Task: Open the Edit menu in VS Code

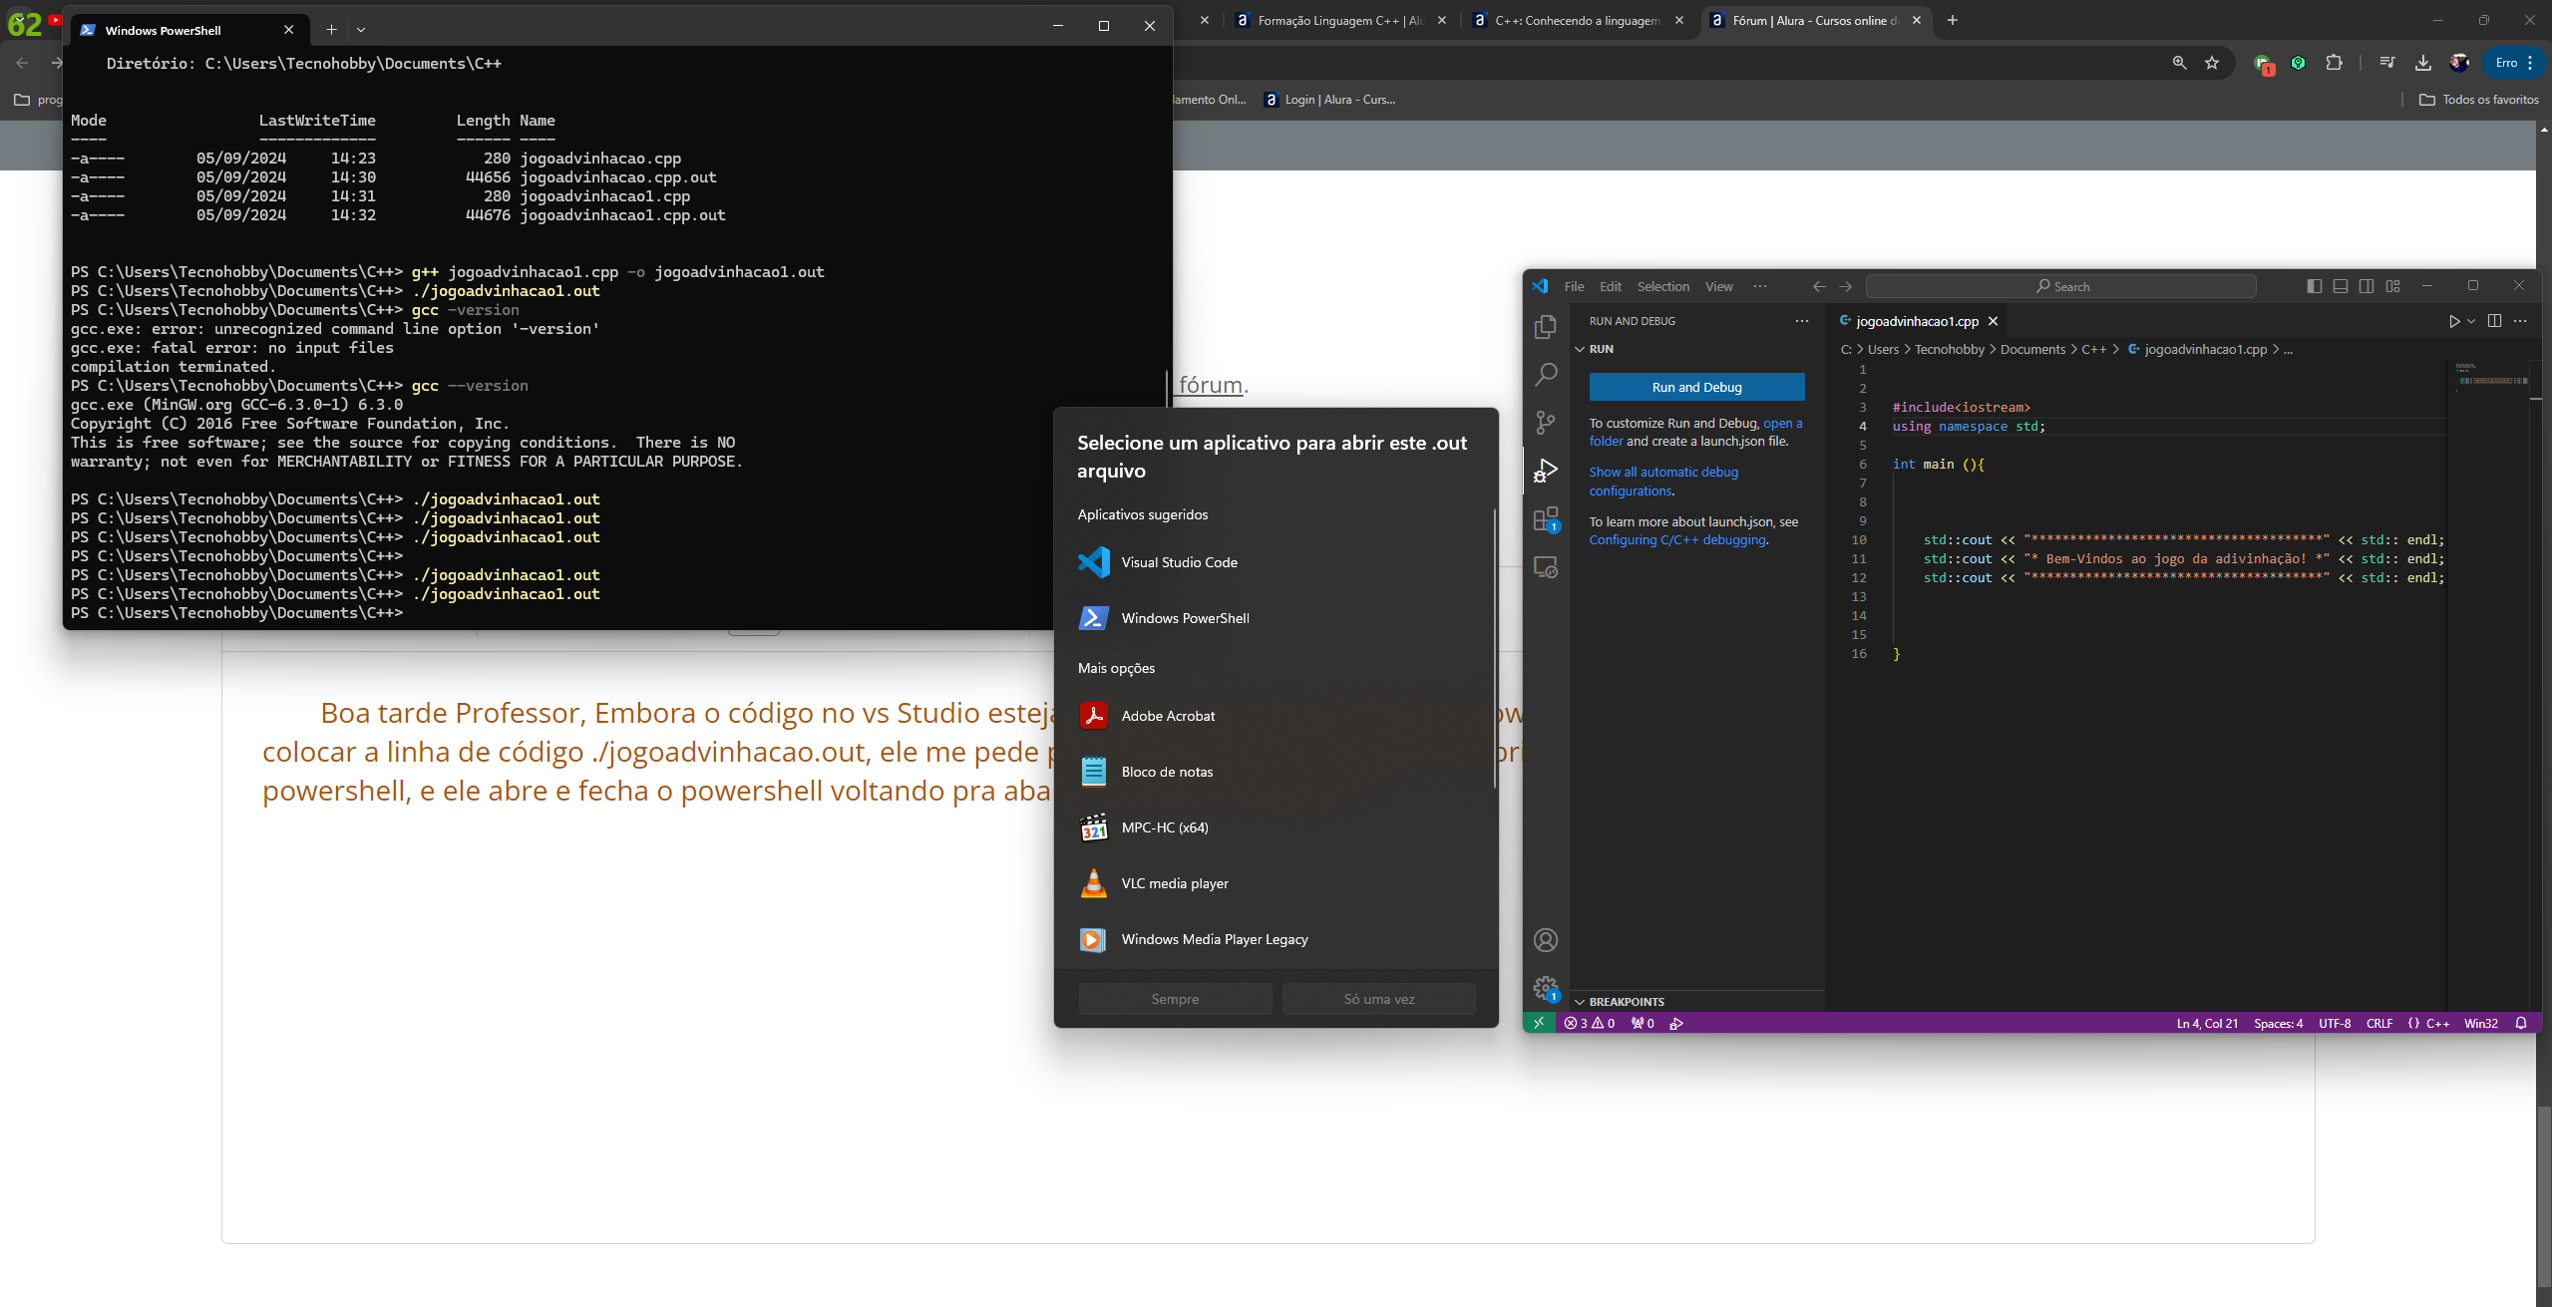Action: click(x=1611, y=286)
